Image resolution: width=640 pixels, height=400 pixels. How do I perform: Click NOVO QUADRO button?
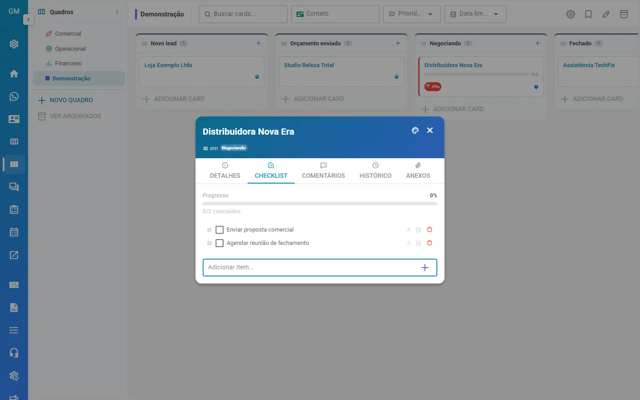tap(66, 100)
